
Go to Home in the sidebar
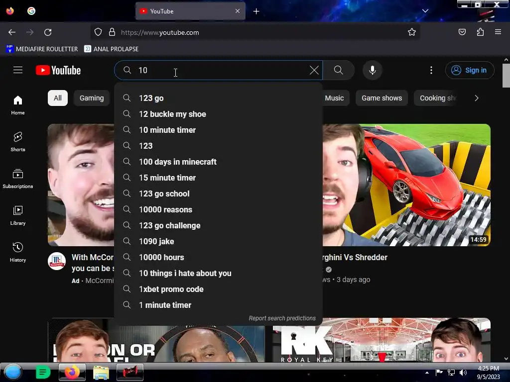tap(18, 105)
